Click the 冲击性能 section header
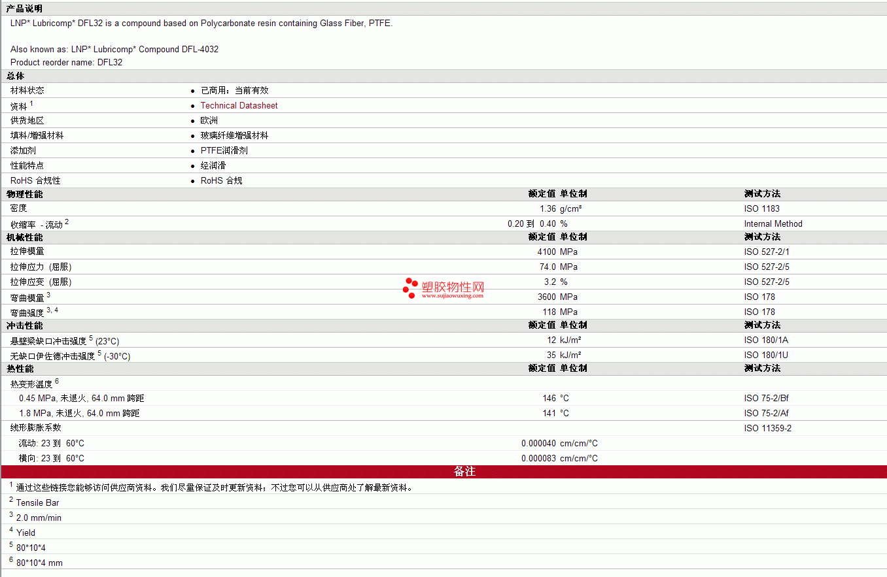 point(25,325)
